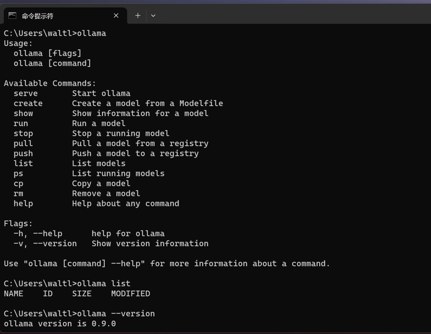Click the 'cp' command text

[x=18, y=184]
